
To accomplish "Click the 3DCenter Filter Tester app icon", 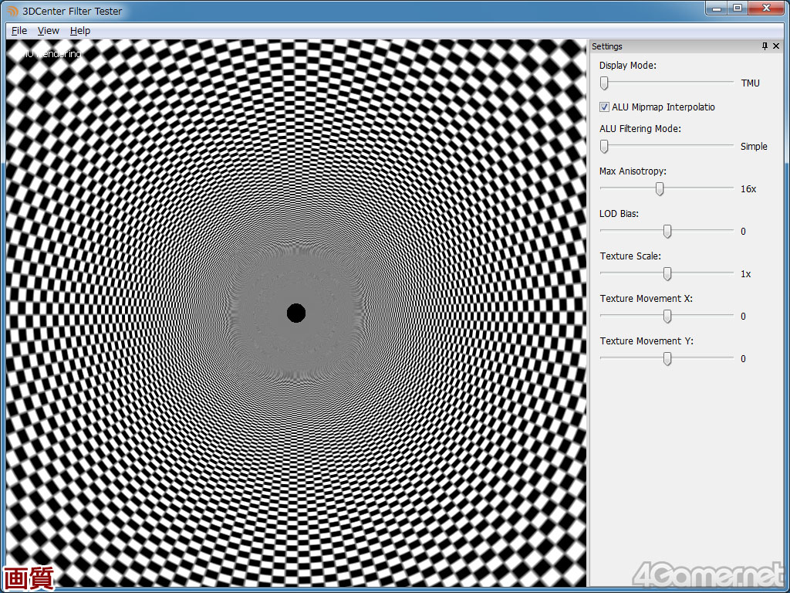I will pyautogui.click(x=12, y=11).
